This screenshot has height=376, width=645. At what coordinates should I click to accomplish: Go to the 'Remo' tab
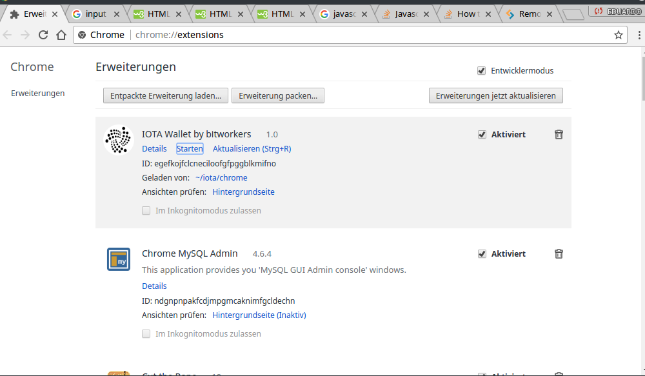(x=530, y=14)
